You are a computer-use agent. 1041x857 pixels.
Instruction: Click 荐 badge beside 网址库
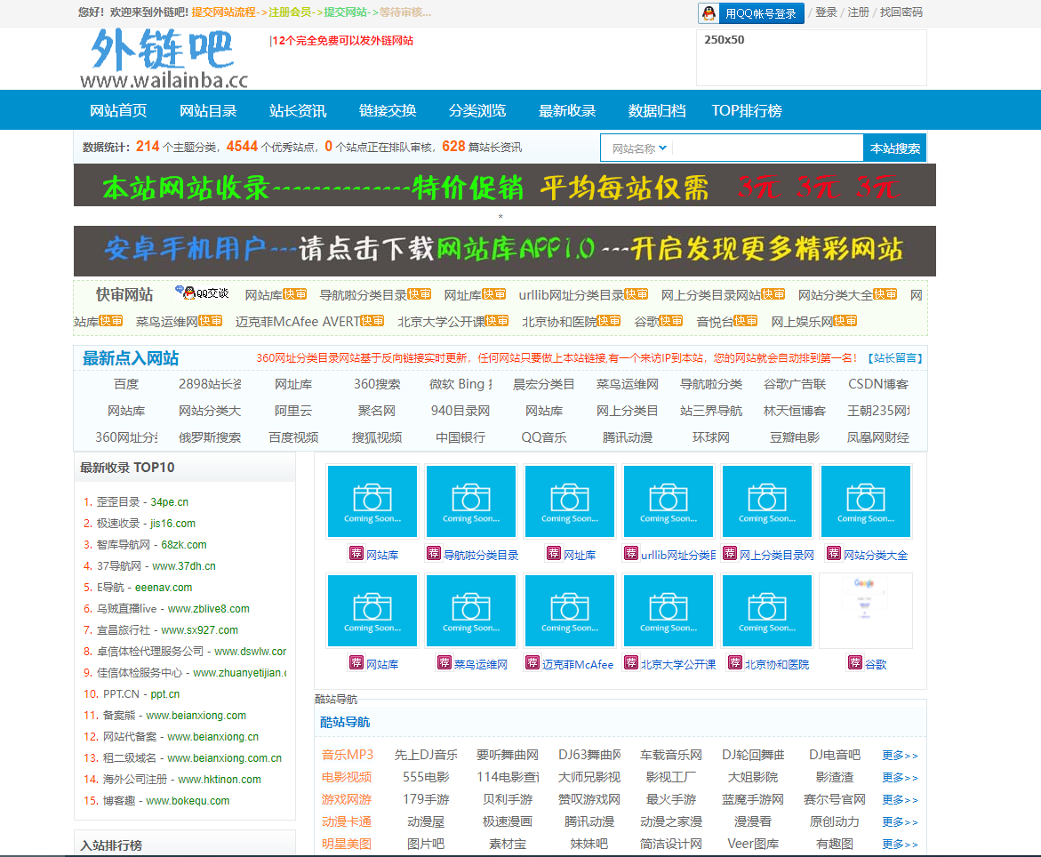click(554, 554)
